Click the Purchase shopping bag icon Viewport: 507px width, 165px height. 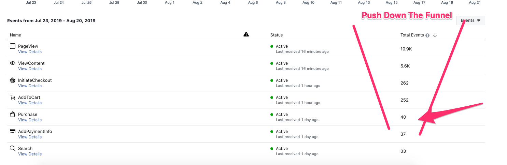pyautogui.click(x=13, y=114)
